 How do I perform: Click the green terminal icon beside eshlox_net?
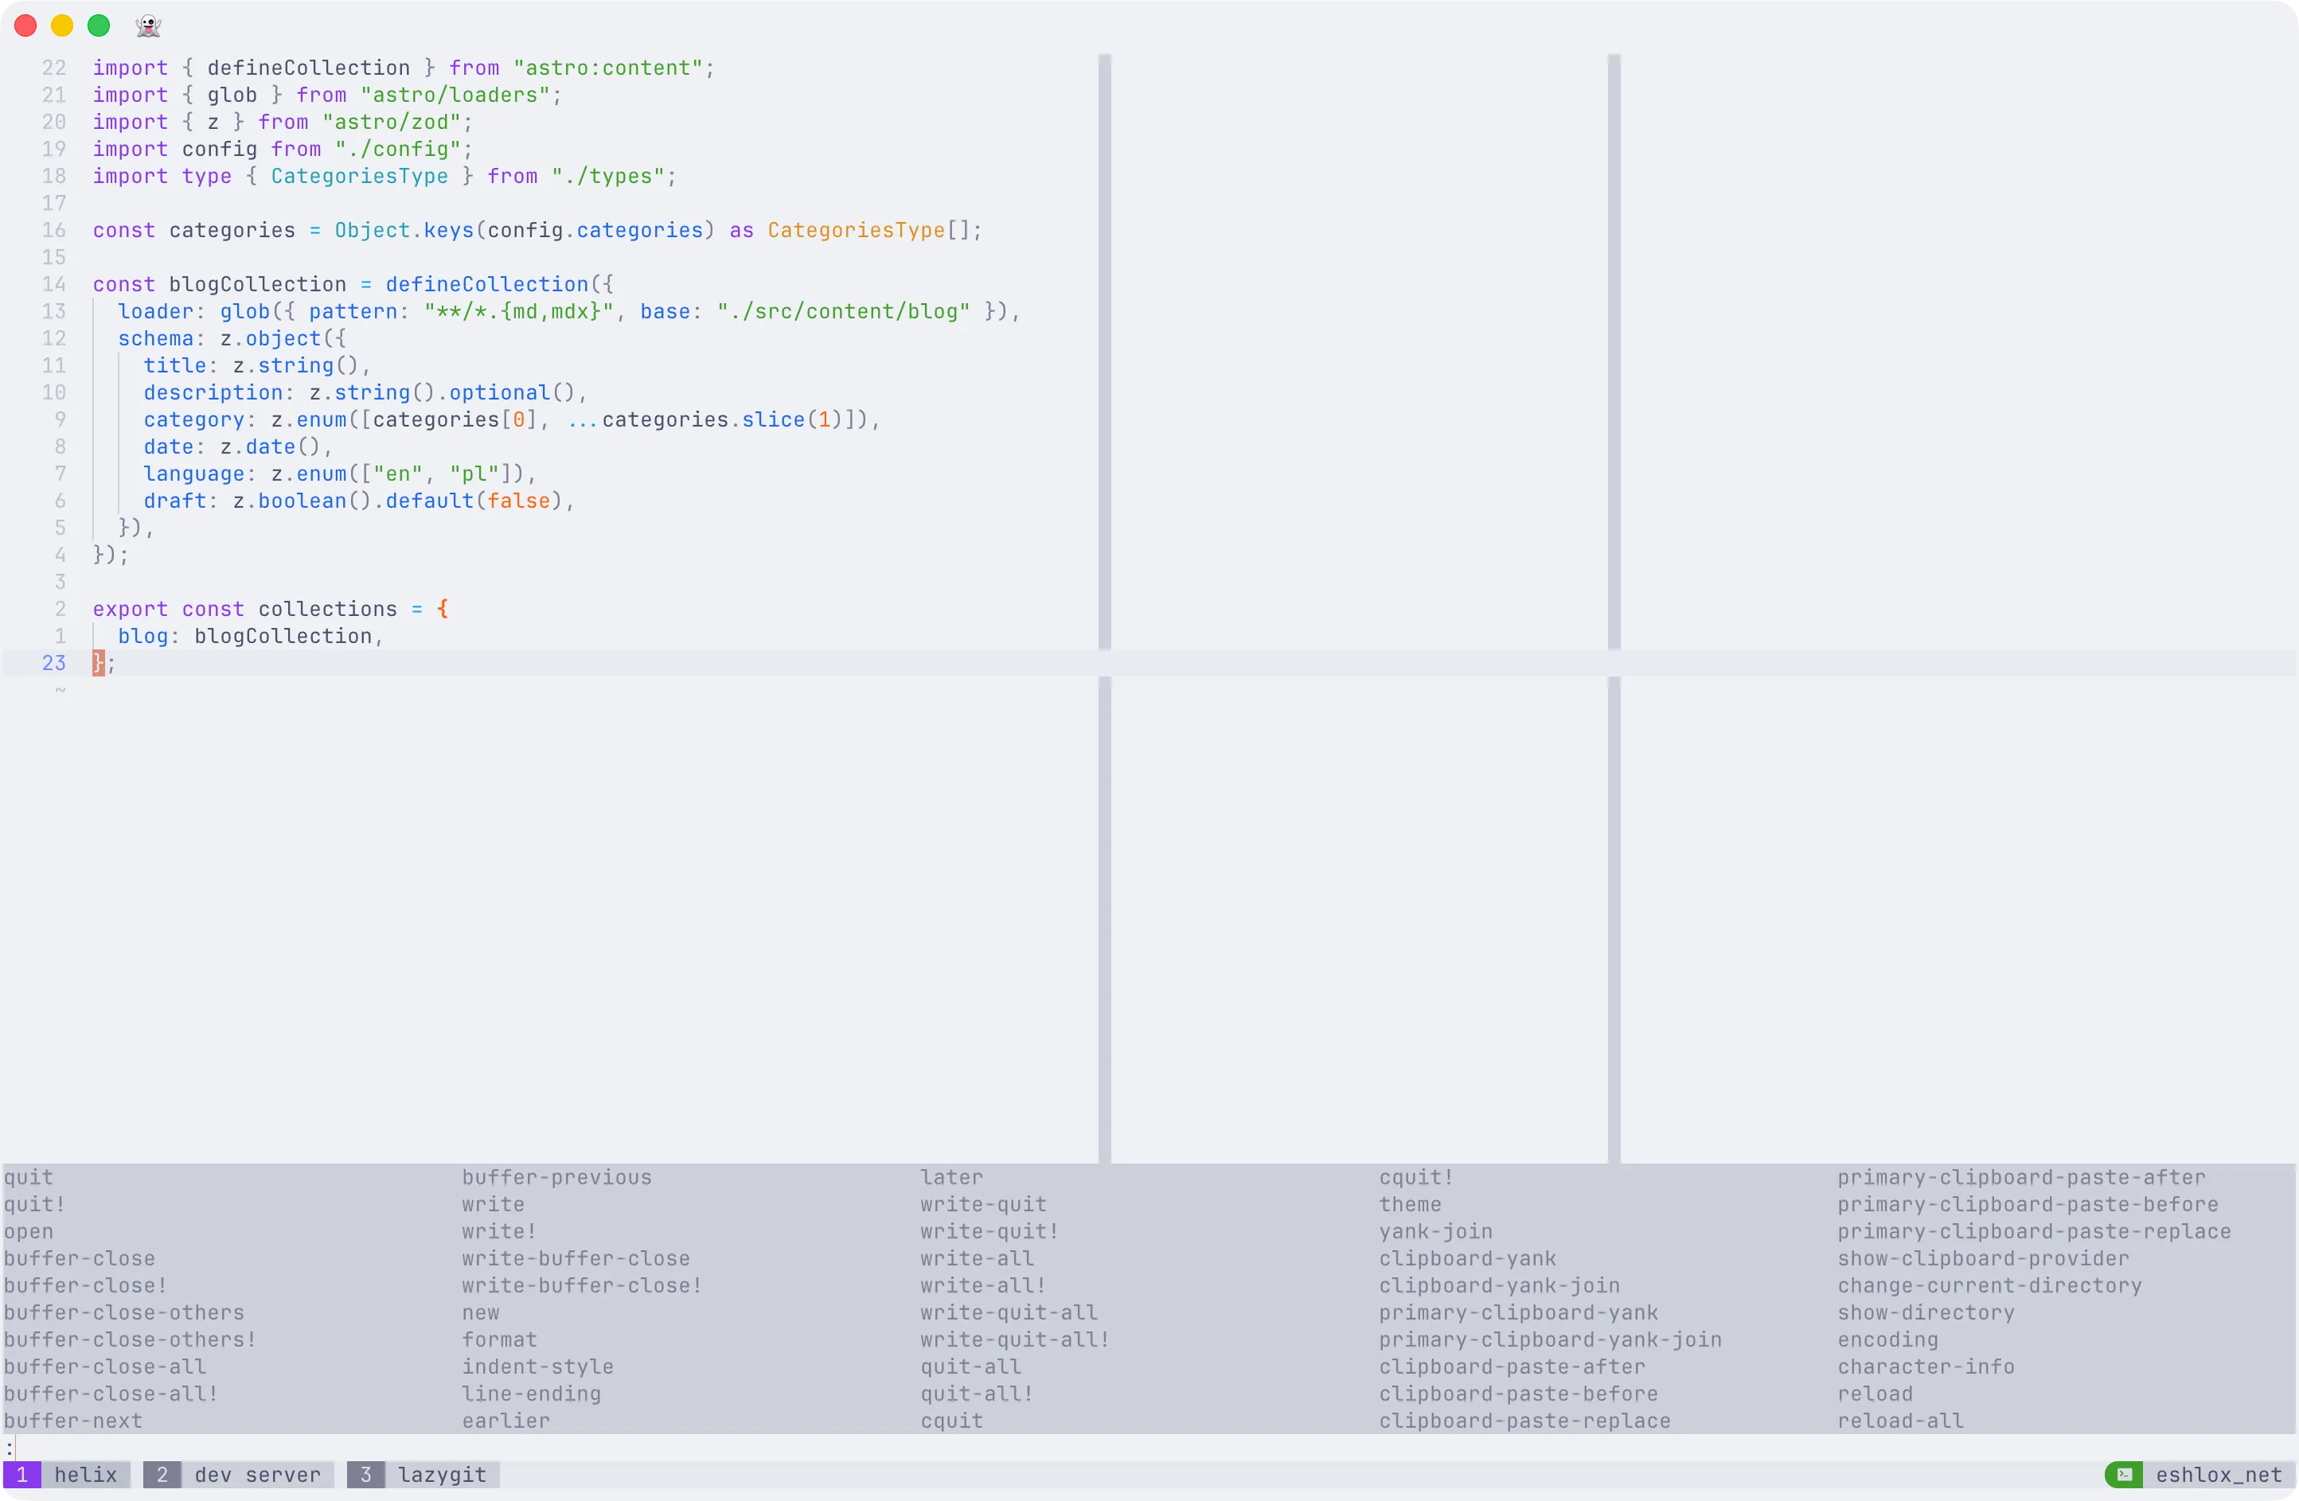click(x=2123, y=1474)
